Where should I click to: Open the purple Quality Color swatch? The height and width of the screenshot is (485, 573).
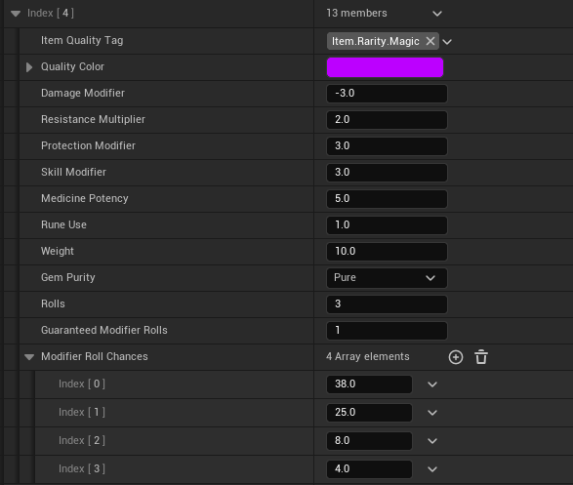(x=385, y=67)
